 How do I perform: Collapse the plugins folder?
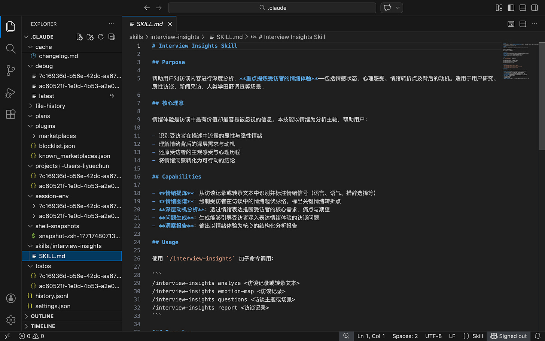pyautogui.click(x=30, y=126)
